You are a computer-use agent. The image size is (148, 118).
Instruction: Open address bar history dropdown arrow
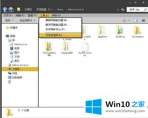[x=118, y=9]
